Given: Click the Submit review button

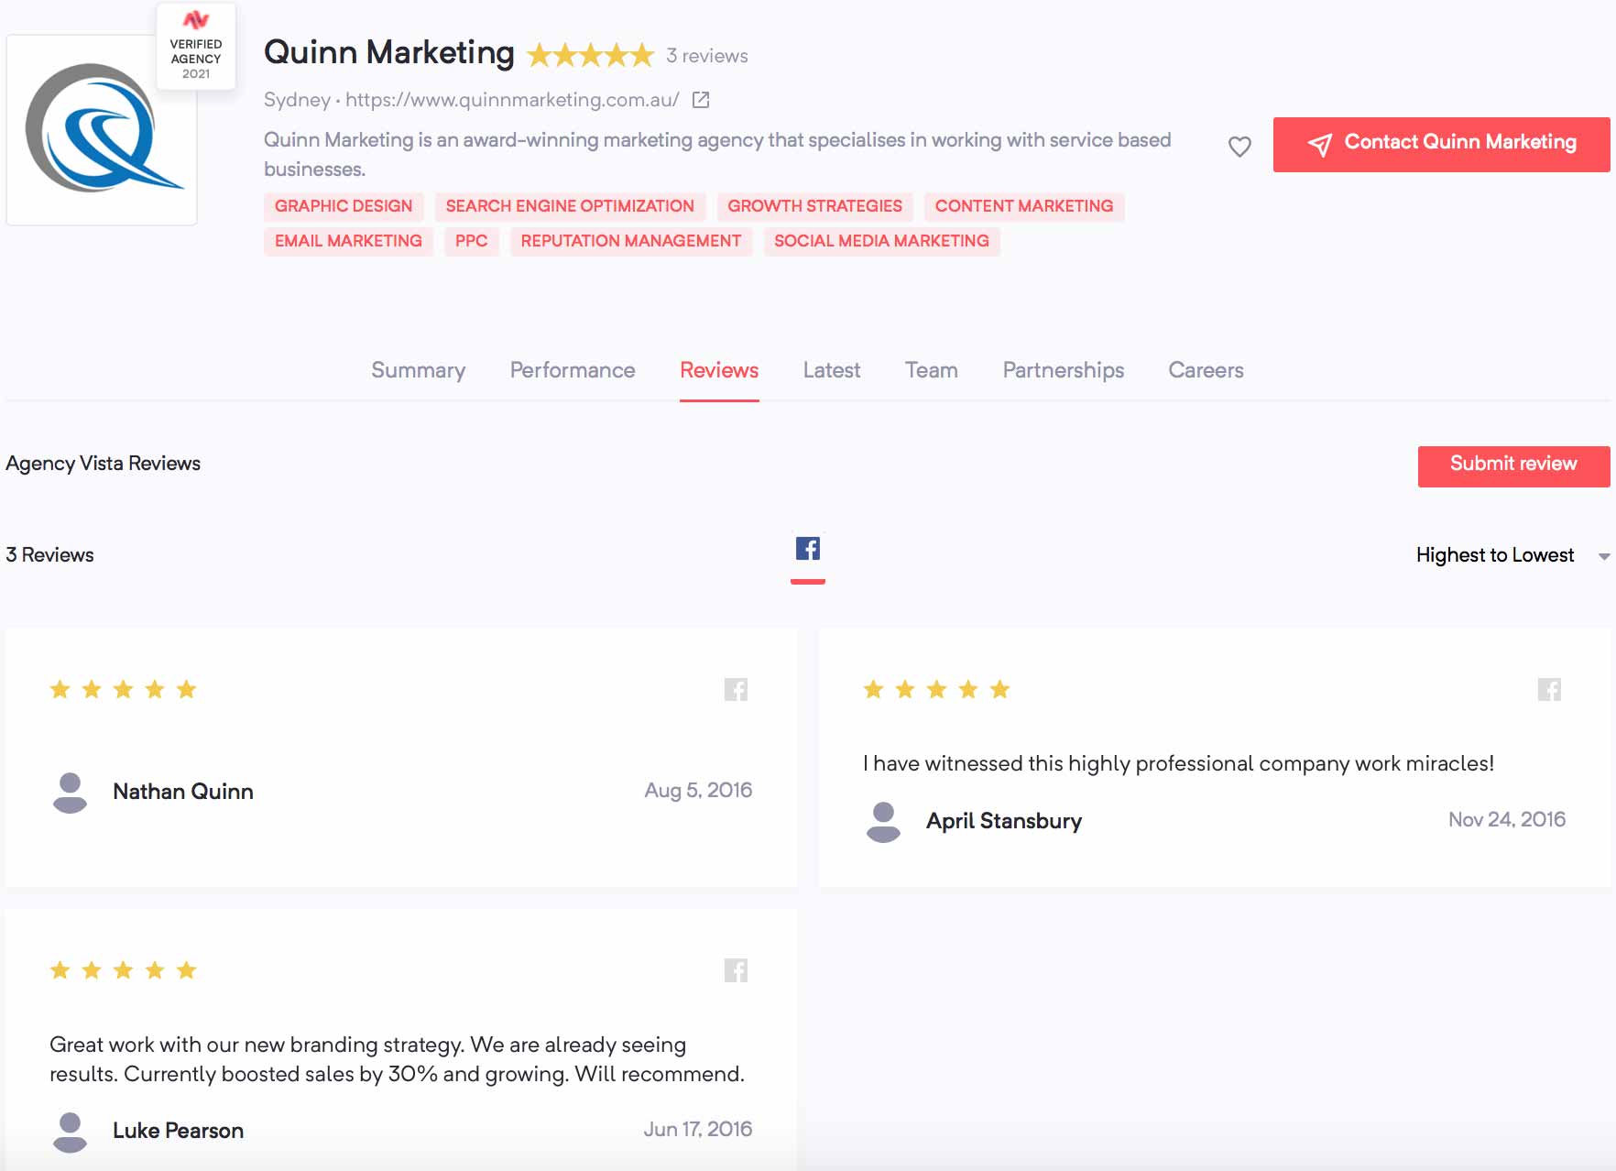Looking at the screenshot, I should coord(1513,466).
